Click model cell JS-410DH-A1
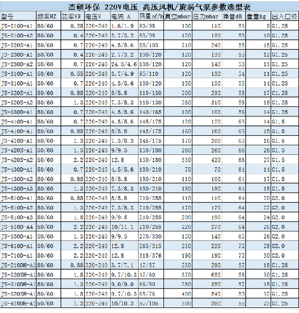 pos(18,304)
